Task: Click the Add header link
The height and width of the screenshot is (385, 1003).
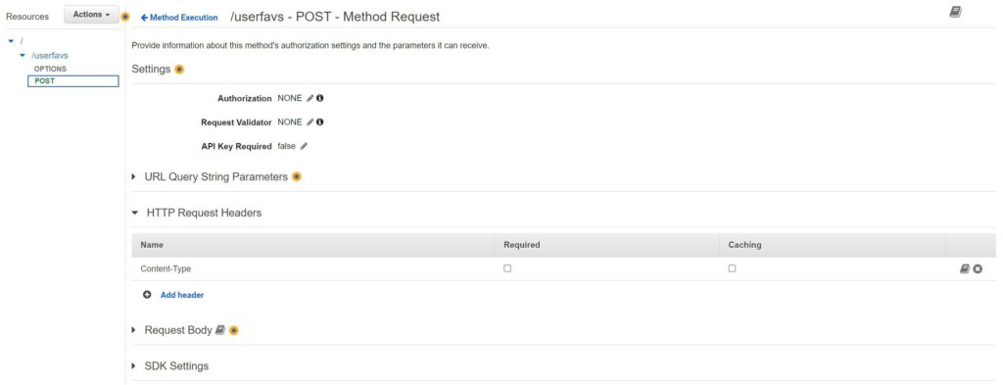Action: pos(182,295)
